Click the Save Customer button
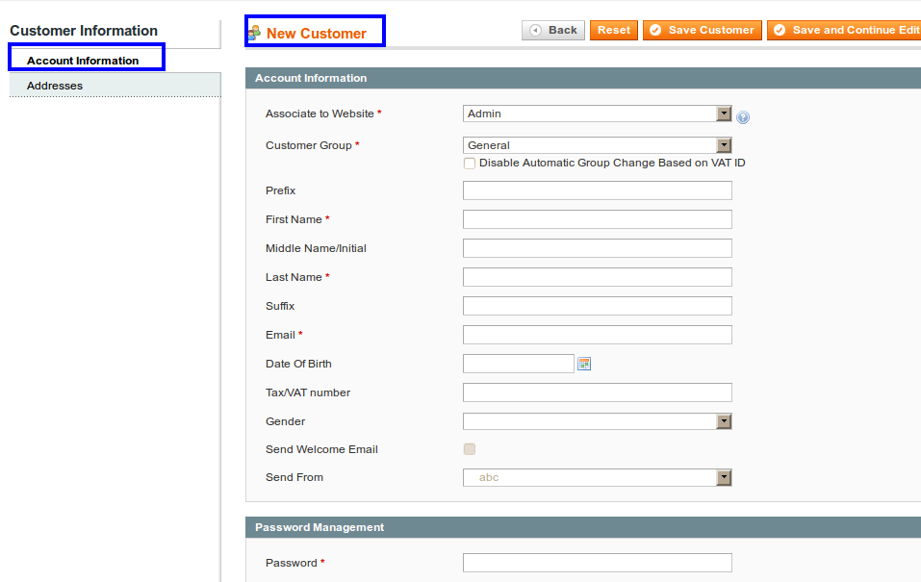This screenshot has height=582, width=921. [703, 30]
